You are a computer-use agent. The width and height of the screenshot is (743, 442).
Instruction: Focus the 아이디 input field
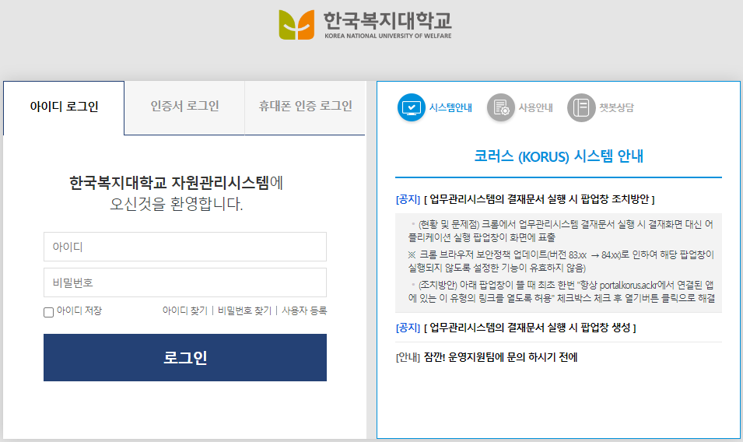(x=184, y=247)
